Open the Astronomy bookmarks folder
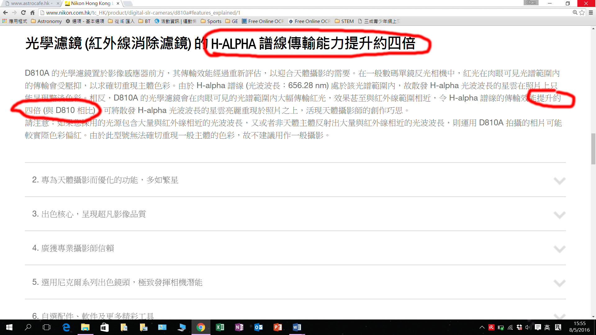The width and height of the screenshot is (596, 335). click(47, 21)
